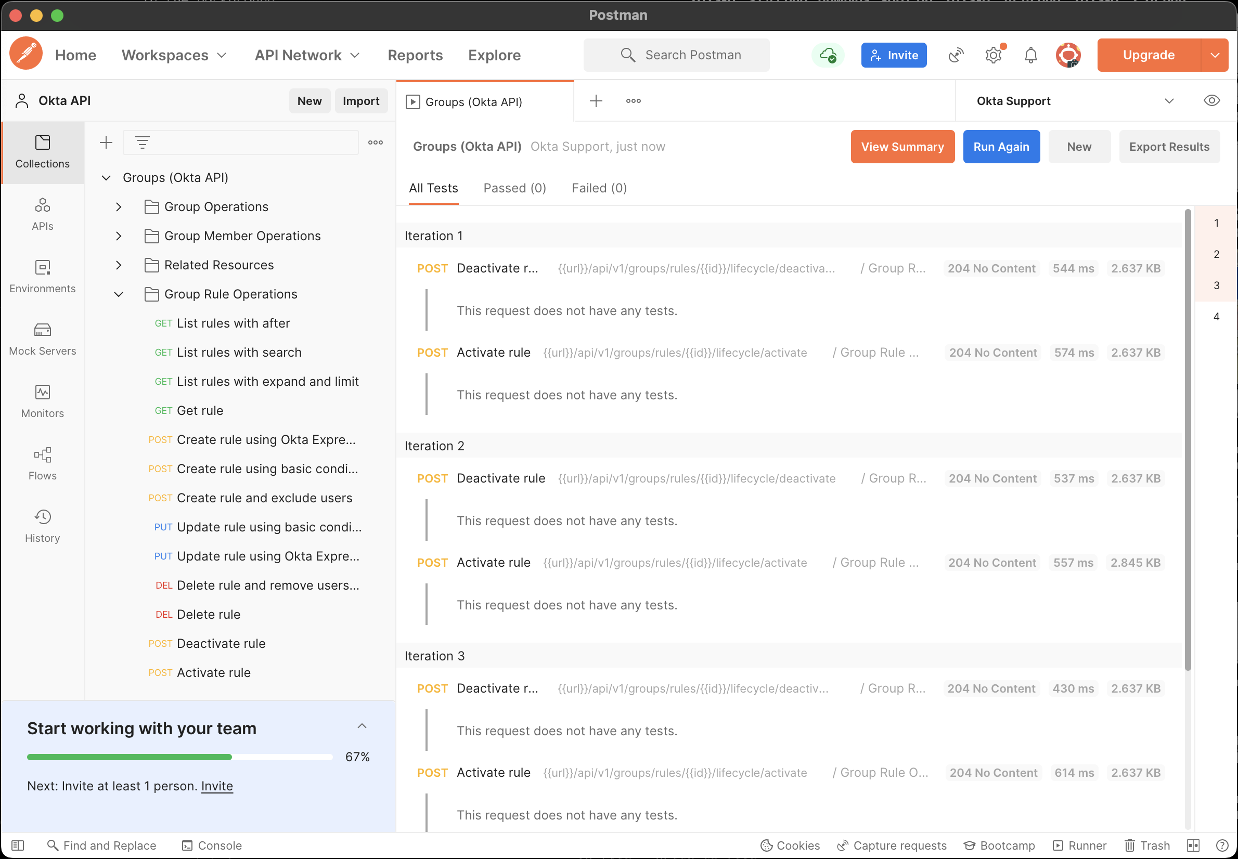Viewport: 1238px width, 859px height.
Task: Open Runner from the status bar
Action: point(1079,845)
